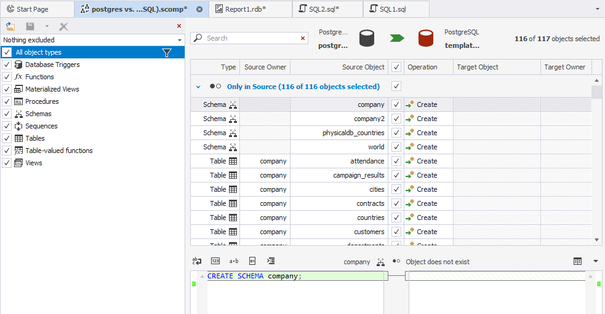This screenshot has height=314, width=605.
Task: Sort by Source Object column header
Action: (339, 67)
